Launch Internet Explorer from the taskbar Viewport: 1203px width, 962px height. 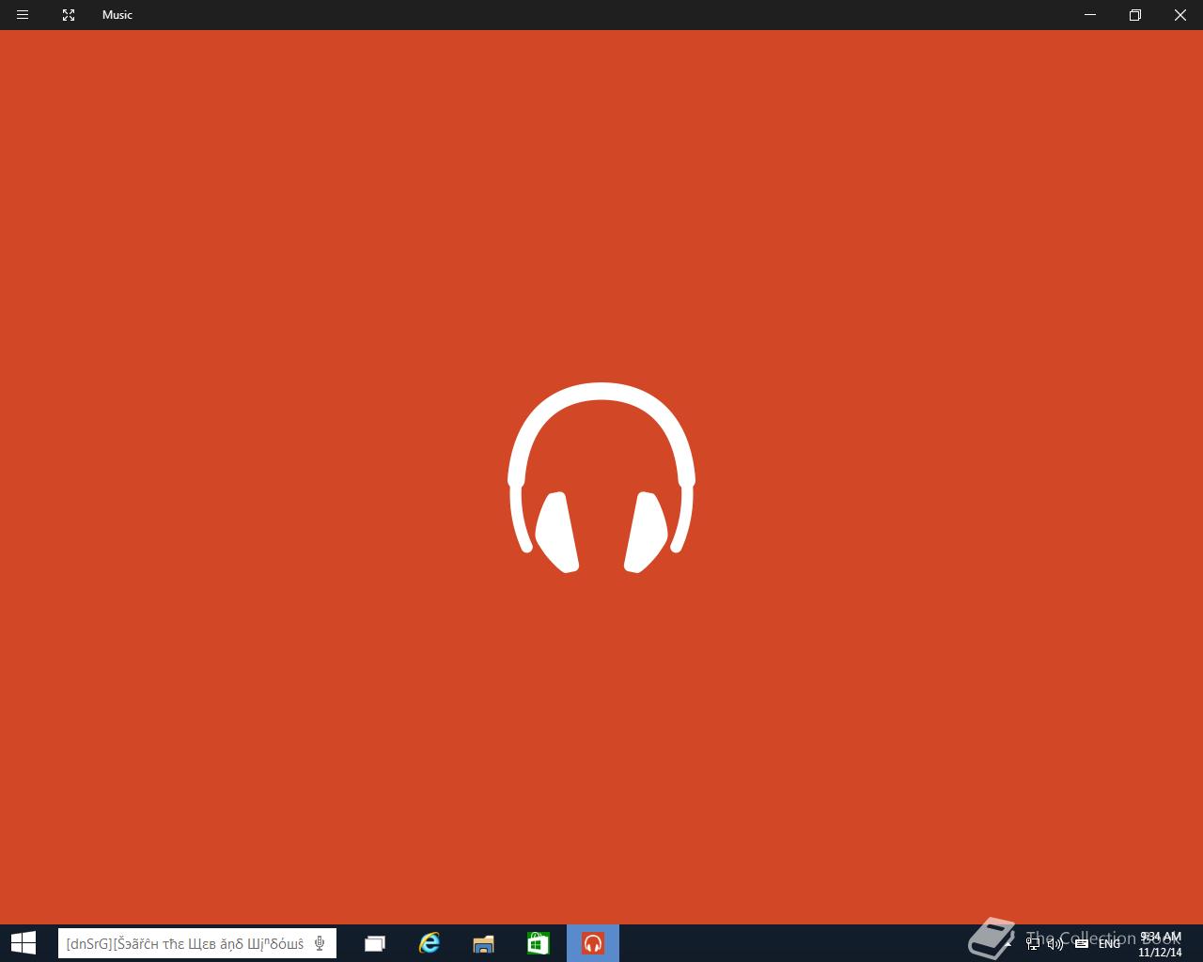430,943
